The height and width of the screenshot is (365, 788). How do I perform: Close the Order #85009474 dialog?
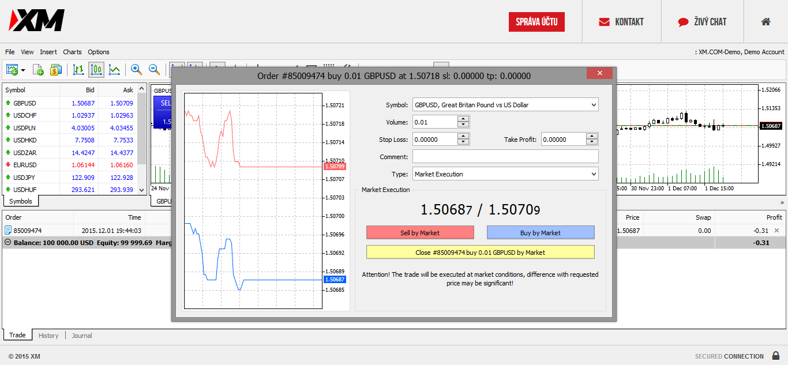pyautogui.click(x=599, y=73)
